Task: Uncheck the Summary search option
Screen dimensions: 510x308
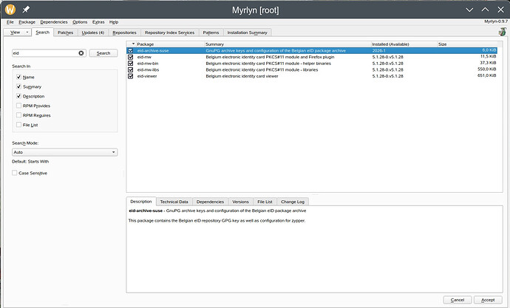Action: [18, 86]
